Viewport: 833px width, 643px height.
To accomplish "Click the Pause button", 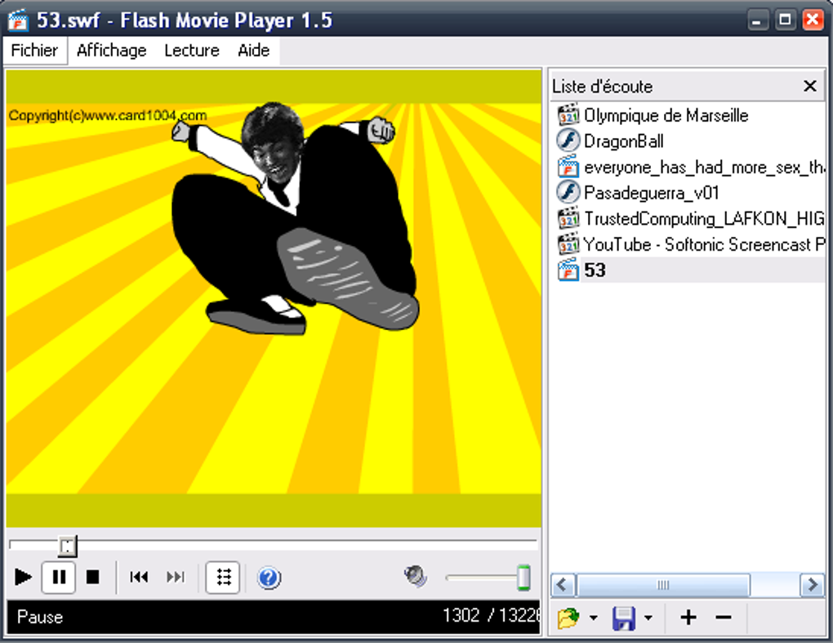I will 59,577.
